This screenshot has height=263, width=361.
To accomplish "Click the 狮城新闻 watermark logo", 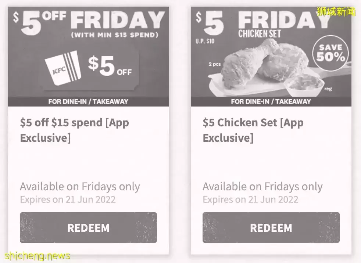I will tap(336, 11).
